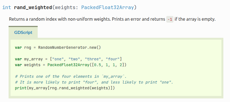230x102 pixels.
Task: Click the "Prints one of the four elements" comment
Action: [71, 76]
